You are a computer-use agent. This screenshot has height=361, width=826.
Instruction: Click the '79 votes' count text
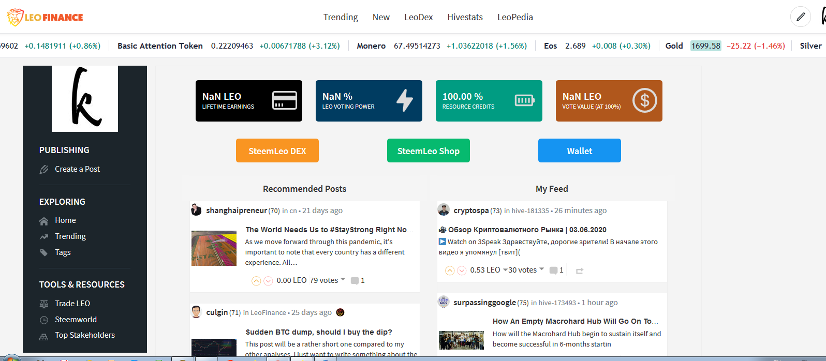click(x=323, y=280)
